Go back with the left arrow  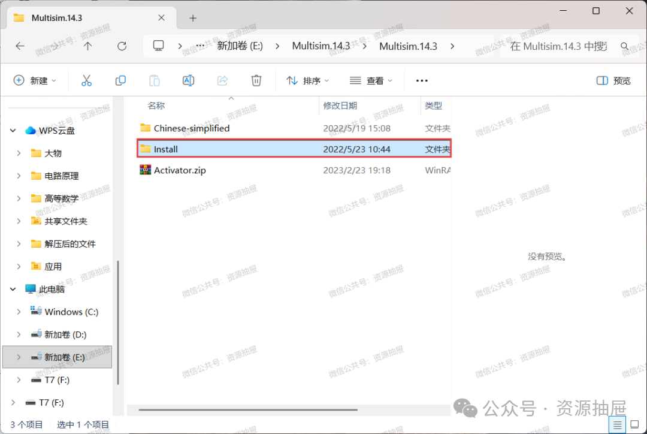[x=20, y=46]
